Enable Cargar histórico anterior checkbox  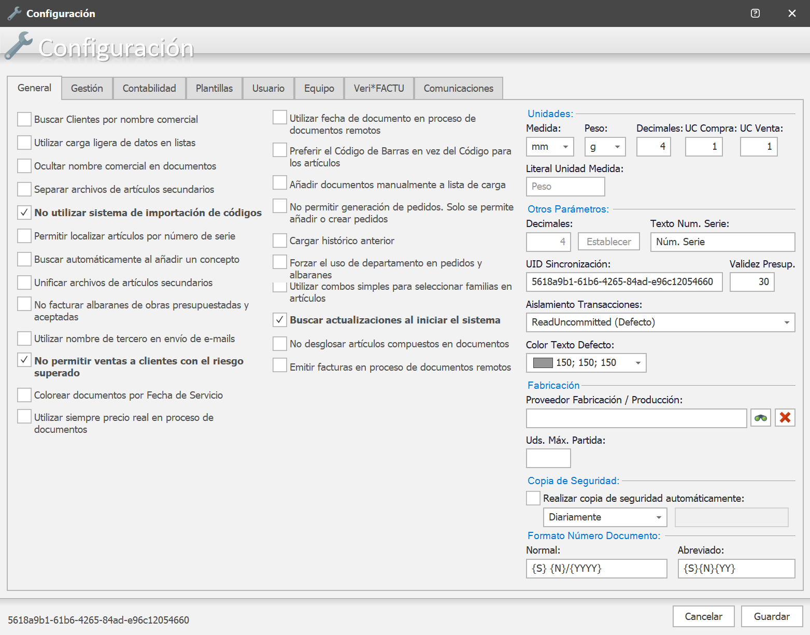[280, 241]
